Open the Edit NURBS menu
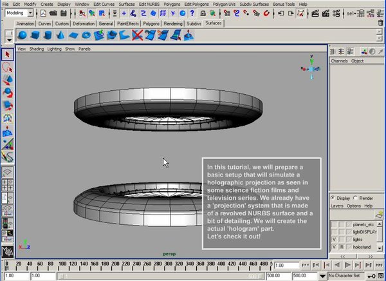Screen dimensions: 386x281 pyautogui.click(x=149, y=4)
